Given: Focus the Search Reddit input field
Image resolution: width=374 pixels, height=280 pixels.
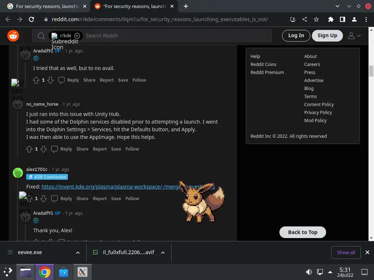Looking at the screenshot, I should point(176,36).
